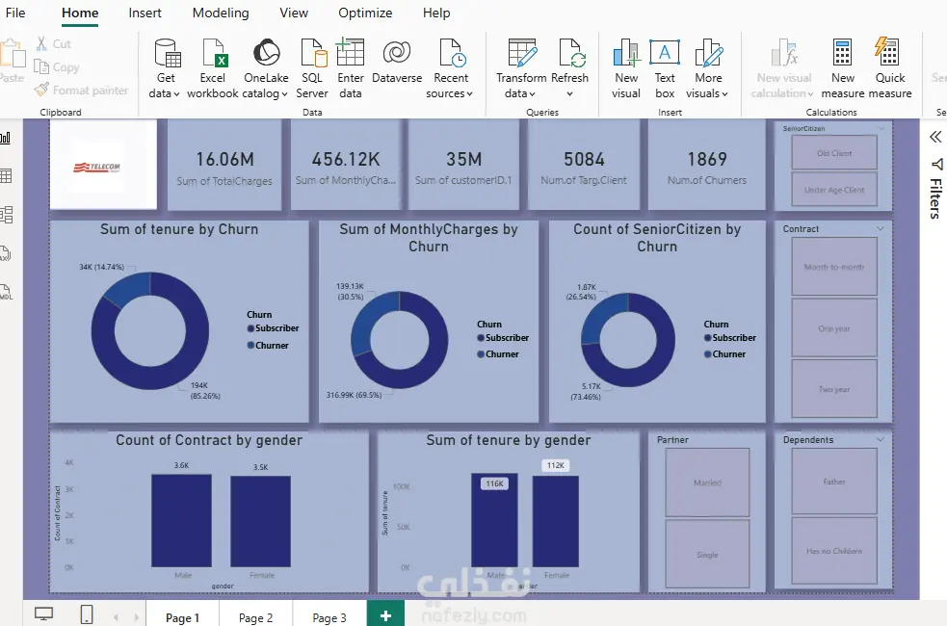Image resolution: width=947 pixels, height=626 pixels.
Task: Add a New visual
Action: (625, 68)
